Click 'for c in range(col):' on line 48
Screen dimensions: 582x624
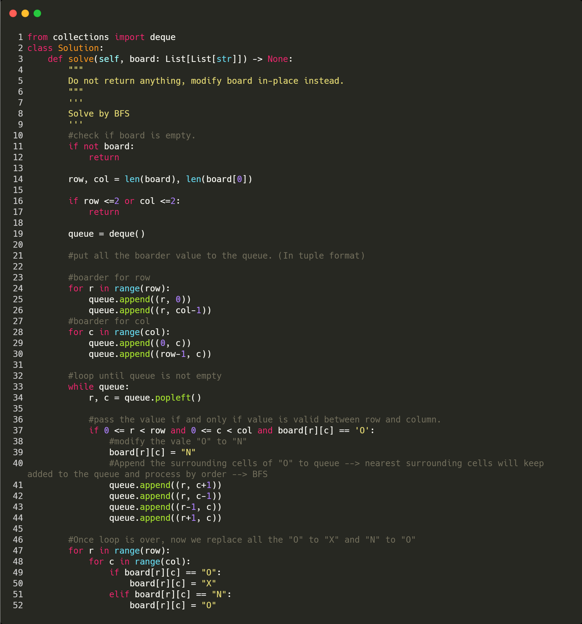tap(140, 561)
